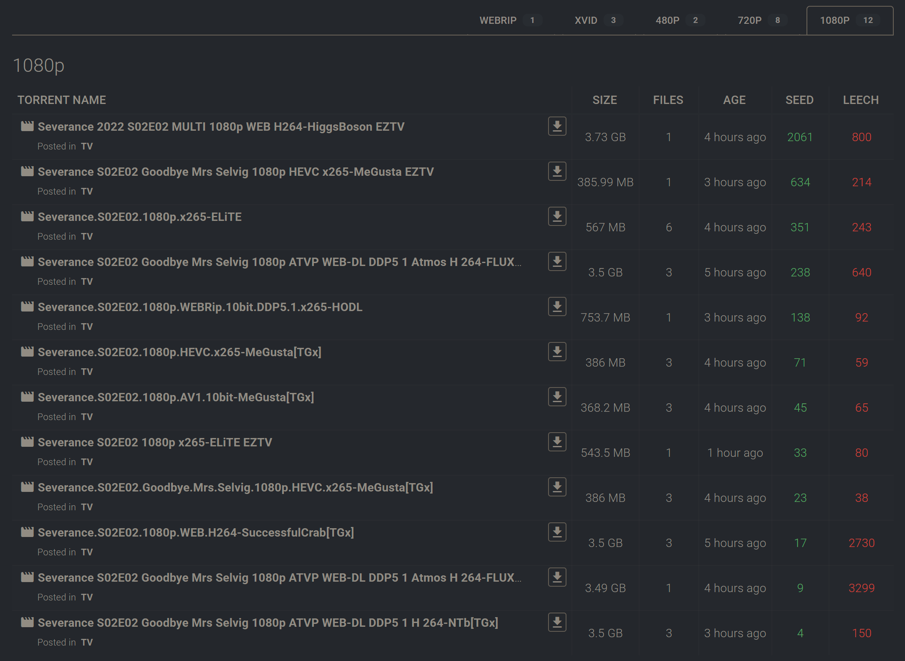This screenshot has width=905, height=661.
Task: Click clapperboard icon beside SuccessfulCrab title
Action: (27, 532)
